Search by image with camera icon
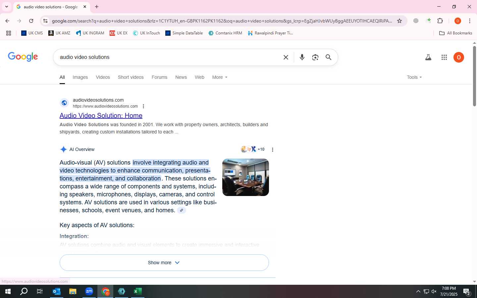This screenshot has height=298, width=477. pyautogui.click(x=315, y=57)
